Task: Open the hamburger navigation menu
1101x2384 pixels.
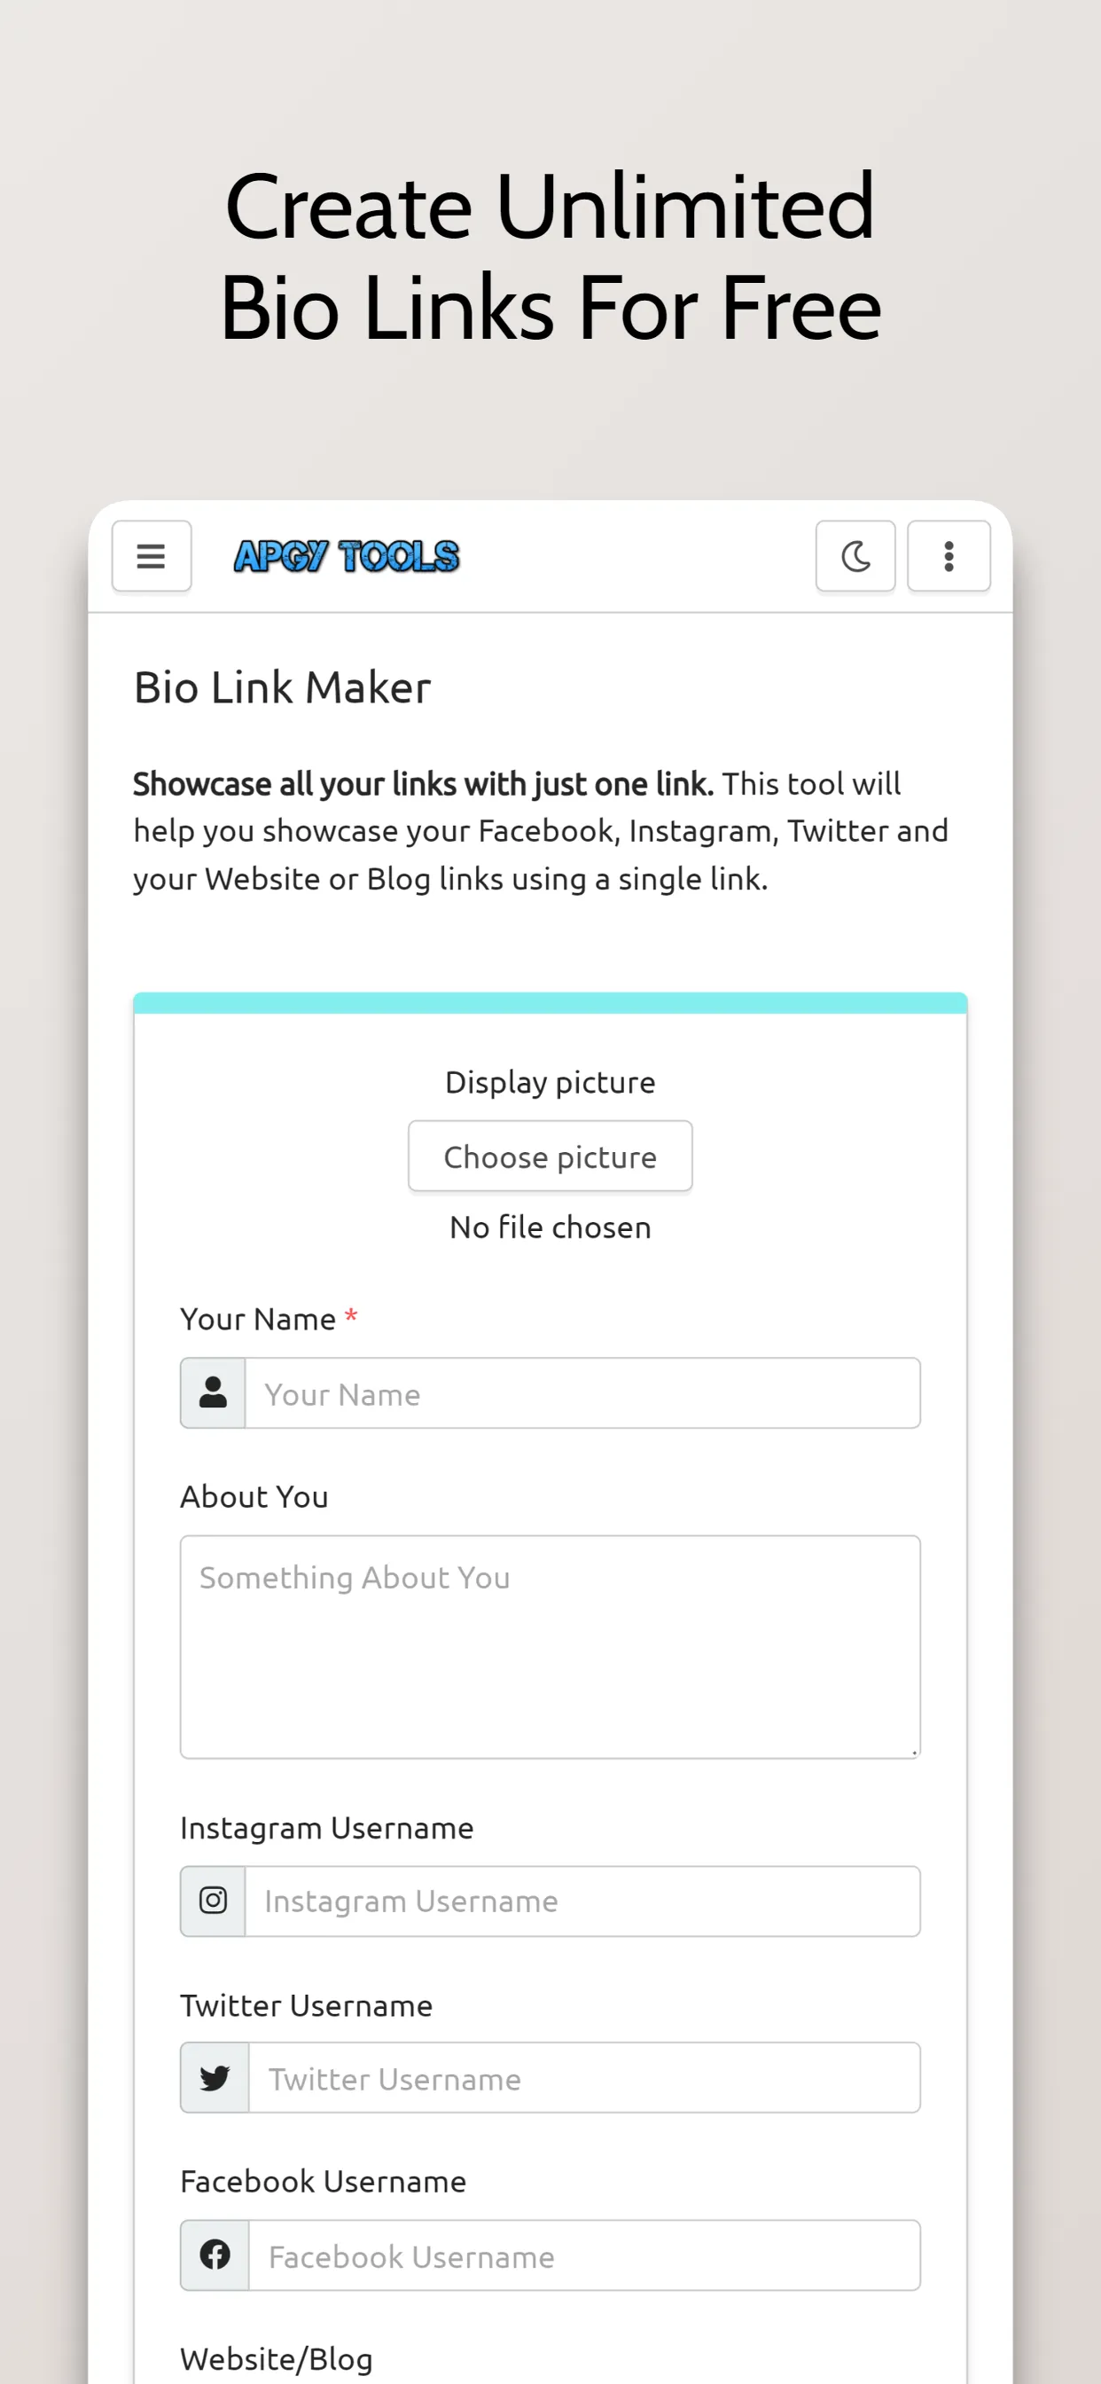Action: 151,556
